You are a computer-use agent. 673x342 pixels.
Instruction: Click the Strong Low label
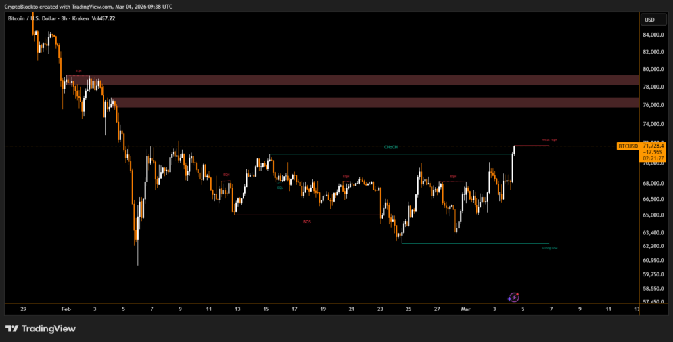549,249
